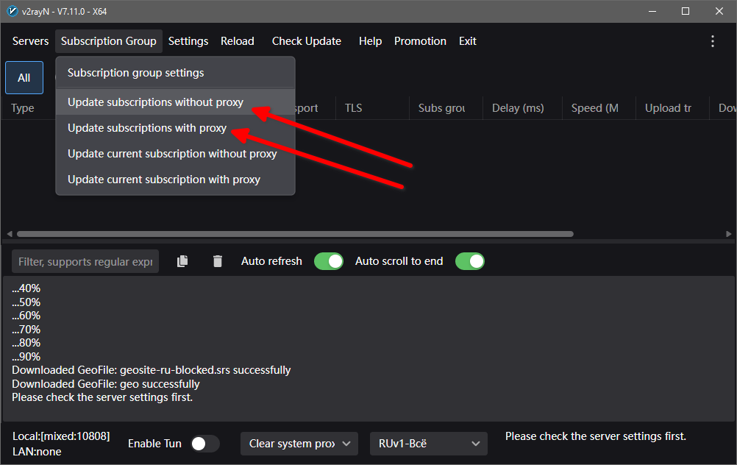Viewport: 737px width, 465px height.
Task: Open the three-dot more options menu
Action: (713, 41)
